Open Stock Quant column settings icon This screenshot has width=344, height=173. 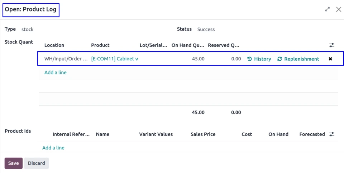332,45
